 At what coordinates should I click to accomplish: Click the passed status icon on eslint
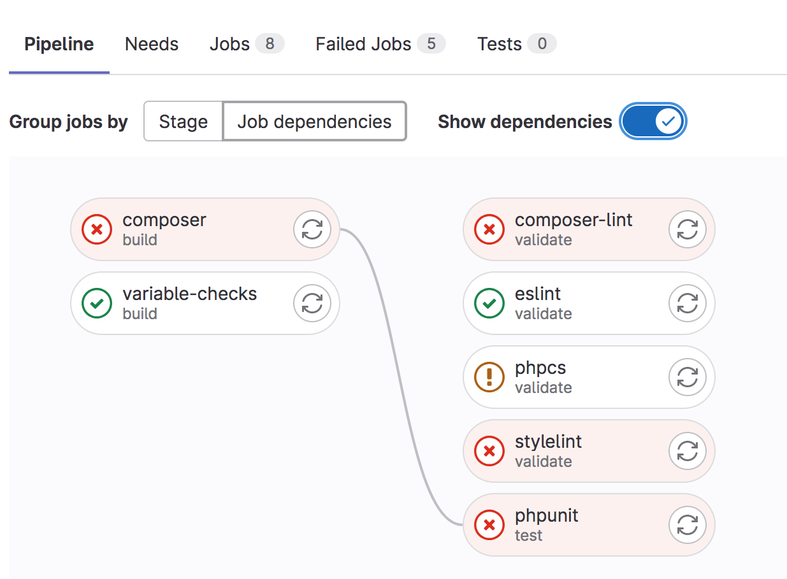(489, 303)
